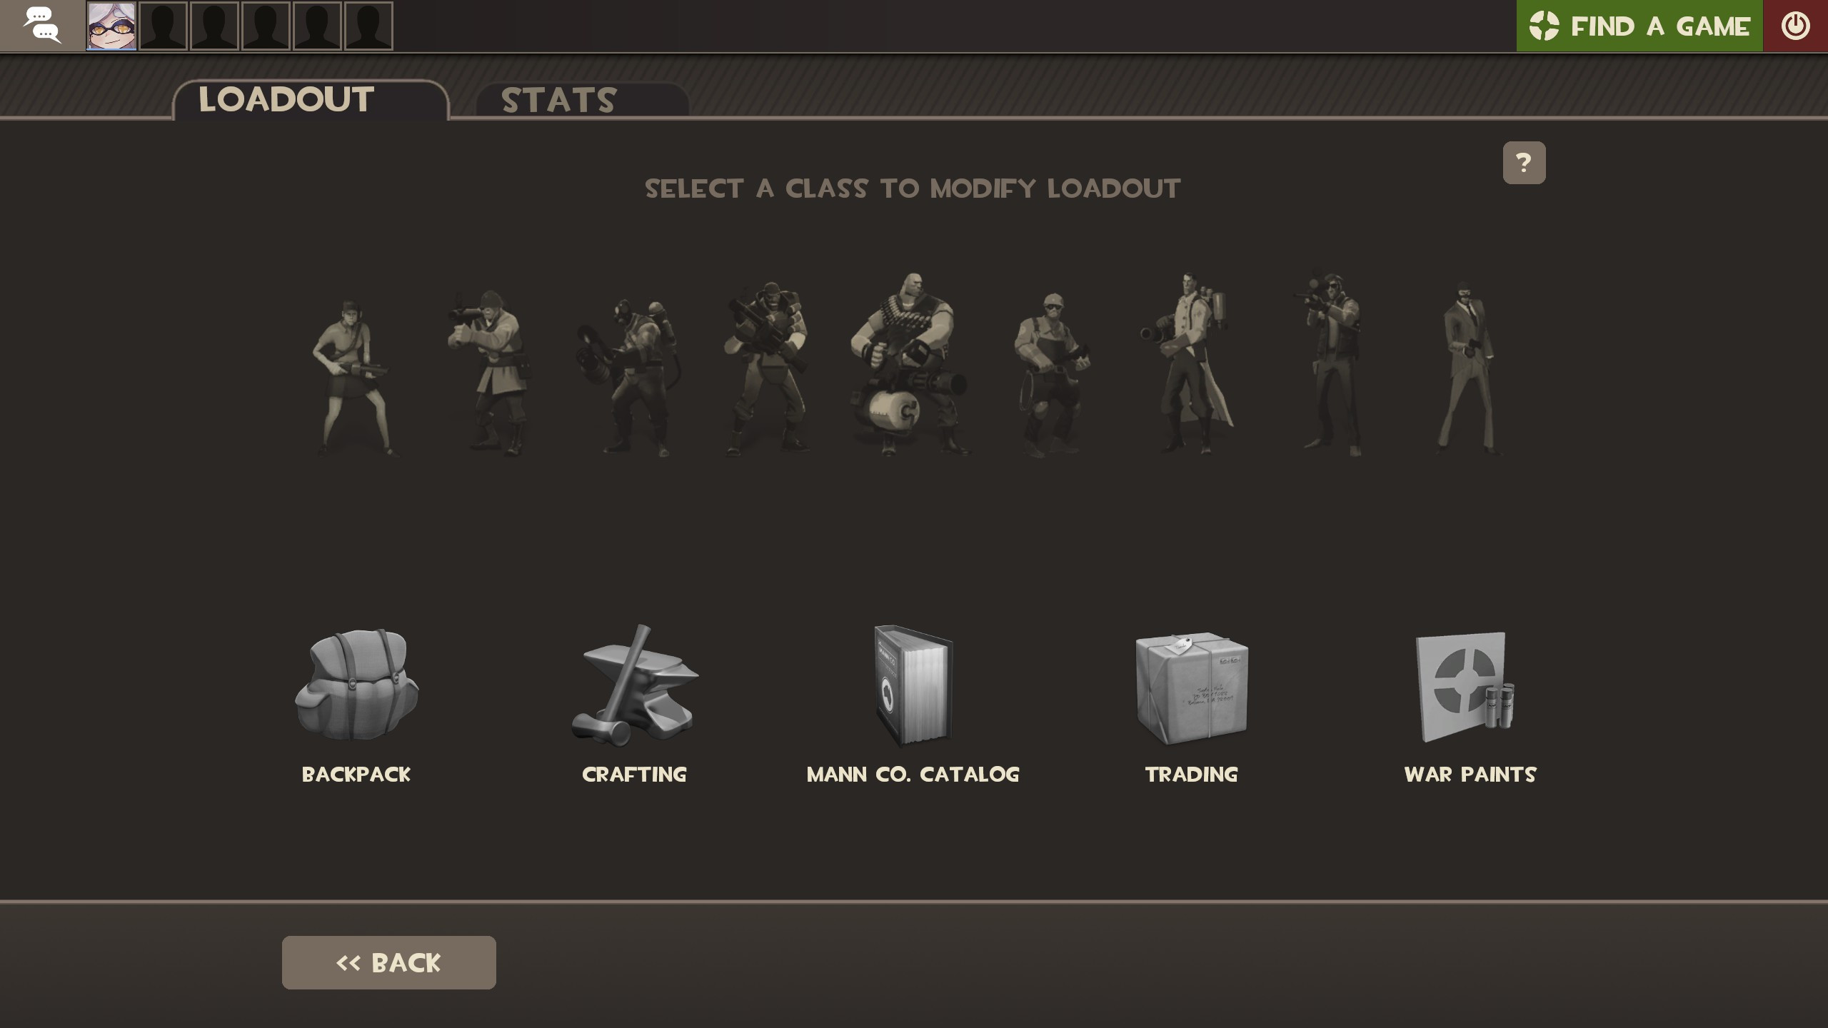
Task: Open the Trading package icon
Action: 1191,687
